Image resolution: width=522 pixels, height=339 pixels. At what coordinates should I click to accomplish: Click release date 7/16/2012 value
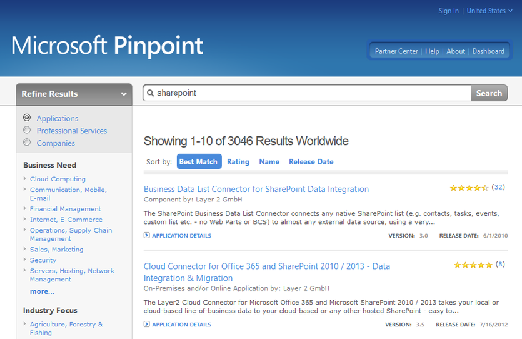494,325
